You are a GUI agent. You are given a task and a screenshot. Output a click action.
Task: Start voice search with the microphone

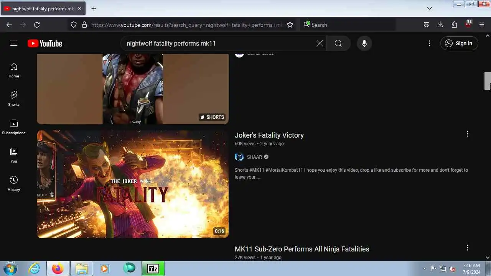click(x=364, y=43)
